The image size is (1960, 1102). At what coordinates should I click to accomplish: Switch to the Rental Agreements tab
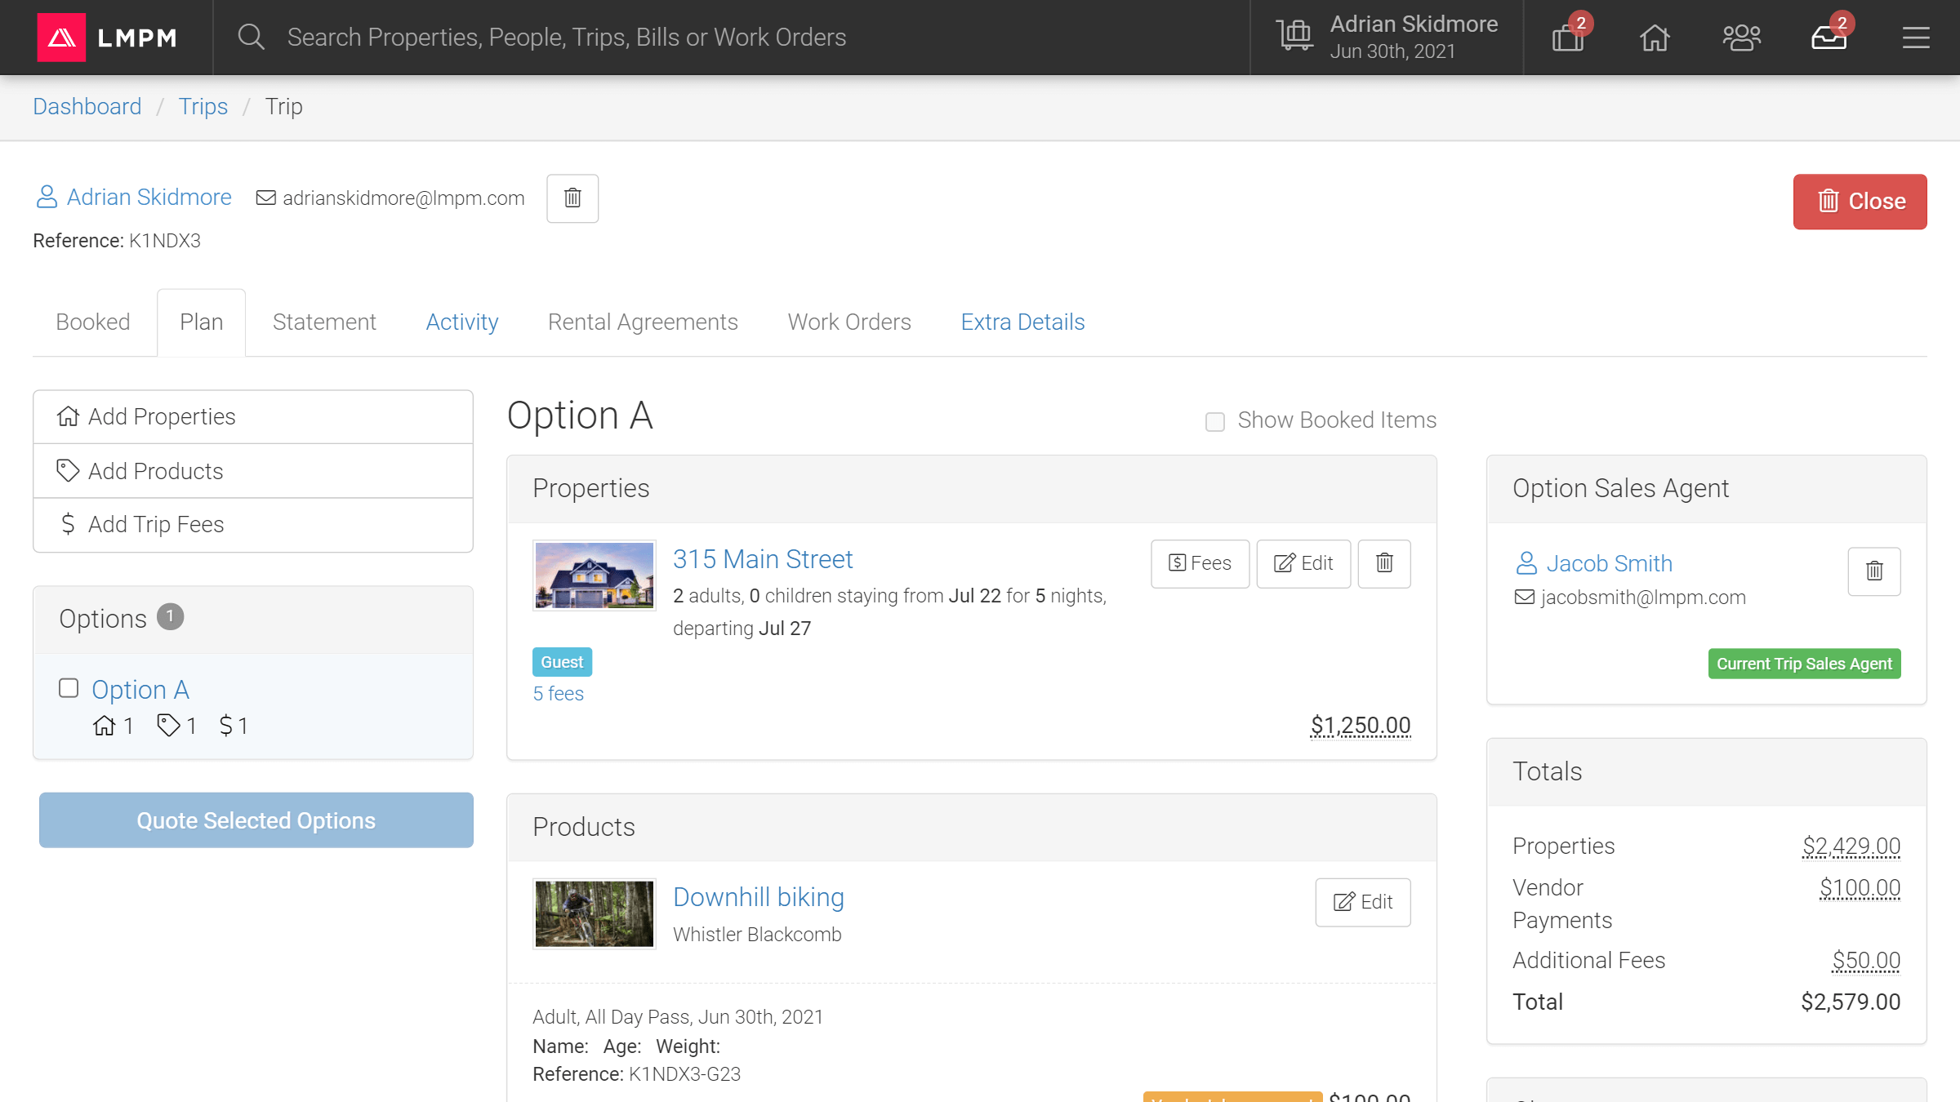642,322
